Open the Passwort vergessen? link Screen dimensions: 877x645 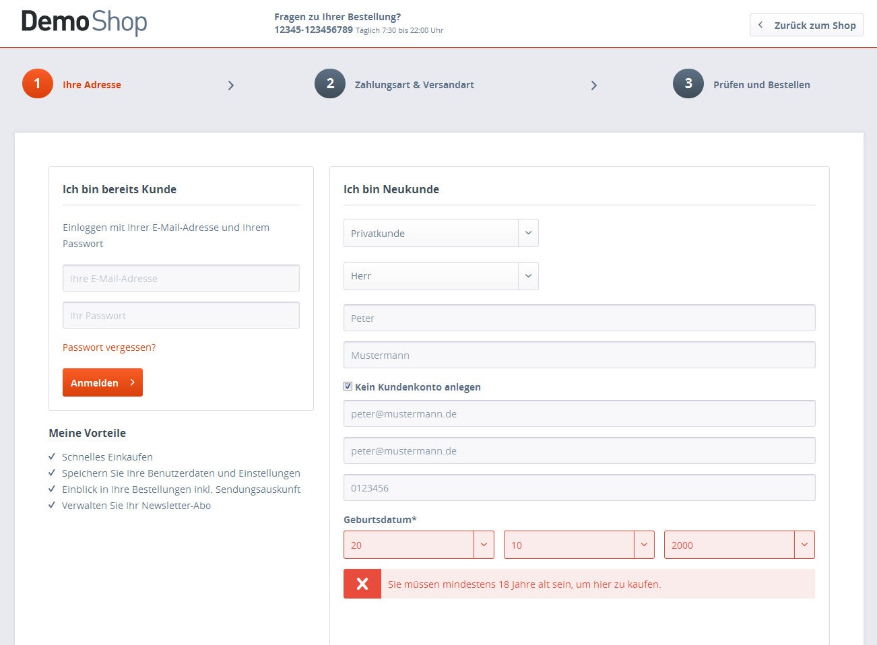point(109,347)
